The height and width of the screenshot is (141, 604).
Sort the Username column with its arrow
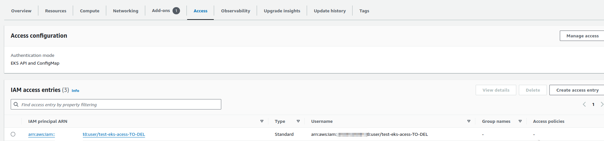point(469,121)
